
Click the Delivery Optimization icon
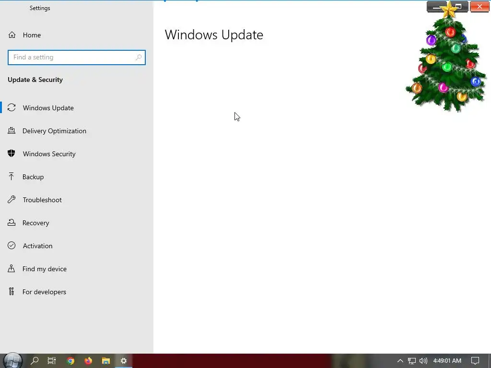click(x=12, y=130)
